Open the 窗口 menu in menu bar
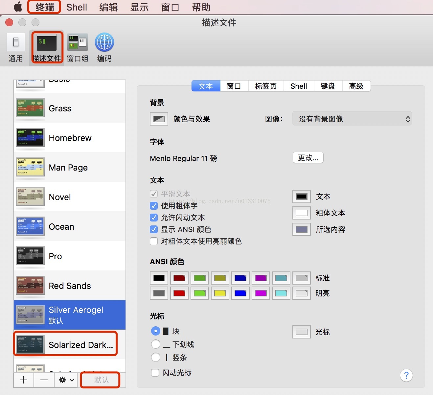Viewport: 433px width, 395px height. coord(170,7)
